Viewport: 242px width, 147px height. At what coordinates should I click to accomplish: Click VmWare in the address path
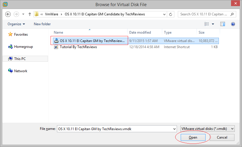tap(51, 14)
